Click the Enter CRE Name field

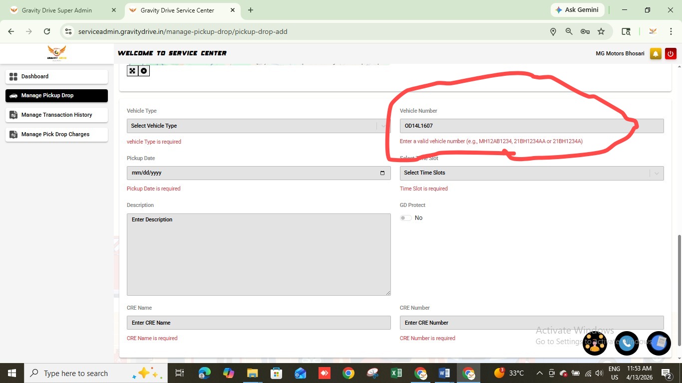pyautogui.click(x=259, y=323)
